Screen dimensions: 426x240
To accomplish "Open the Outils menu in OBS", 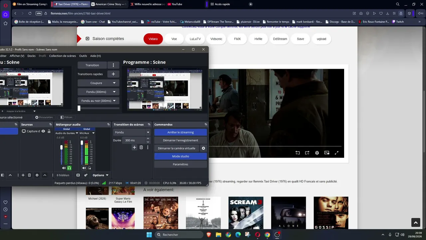I will (x=83, y=56).
